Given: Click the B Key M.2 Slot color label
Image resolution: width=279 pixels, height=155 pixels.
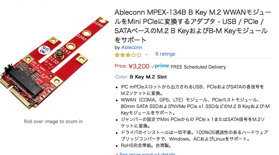Looking at the screenshot, I should point(148,77).
